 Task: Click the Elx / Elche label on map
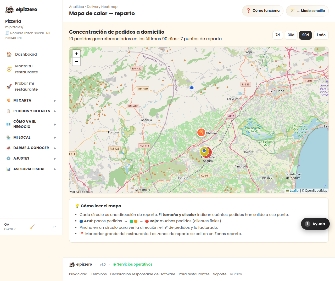[x=276, y=91]
